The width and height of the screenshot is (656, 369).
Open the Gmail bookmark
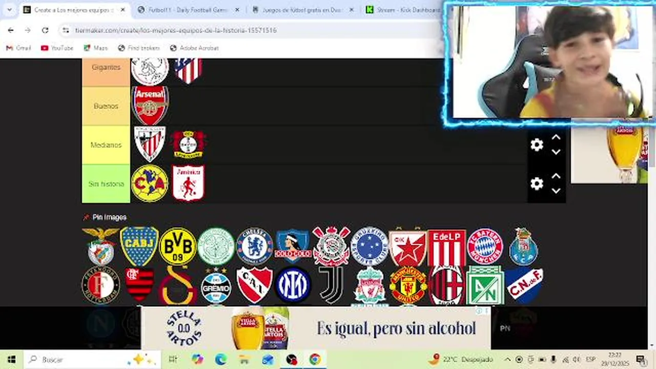(18, 48)
